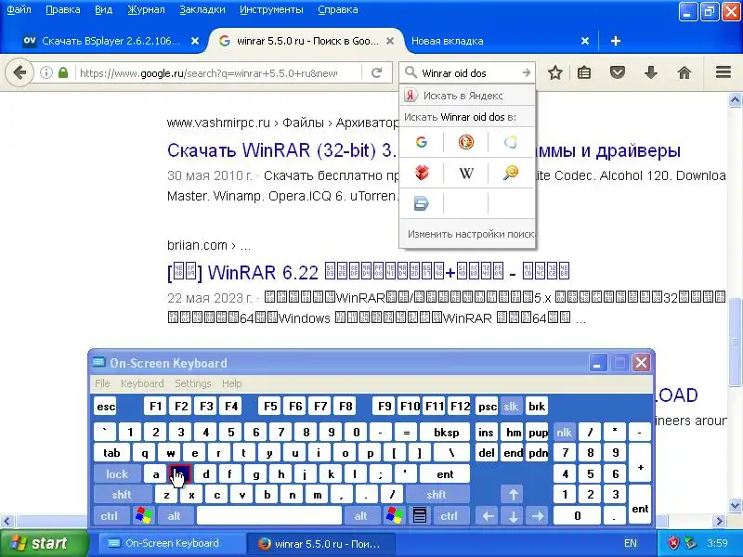Toggle the left ctrl key on keyboard

(110, 515)
